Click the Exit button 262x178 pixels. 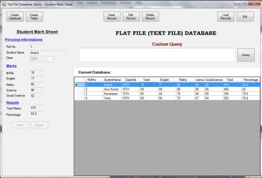tap(245, 17)
